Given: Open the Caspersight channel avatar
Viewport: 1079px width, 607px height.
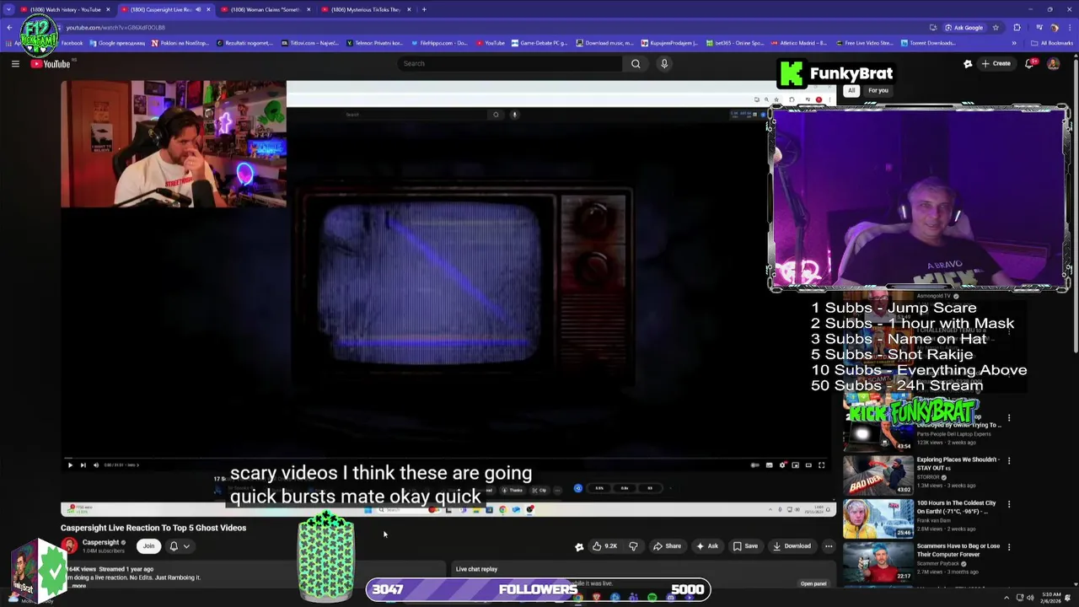Looking at the screenshot, I should tap(69, 546).
